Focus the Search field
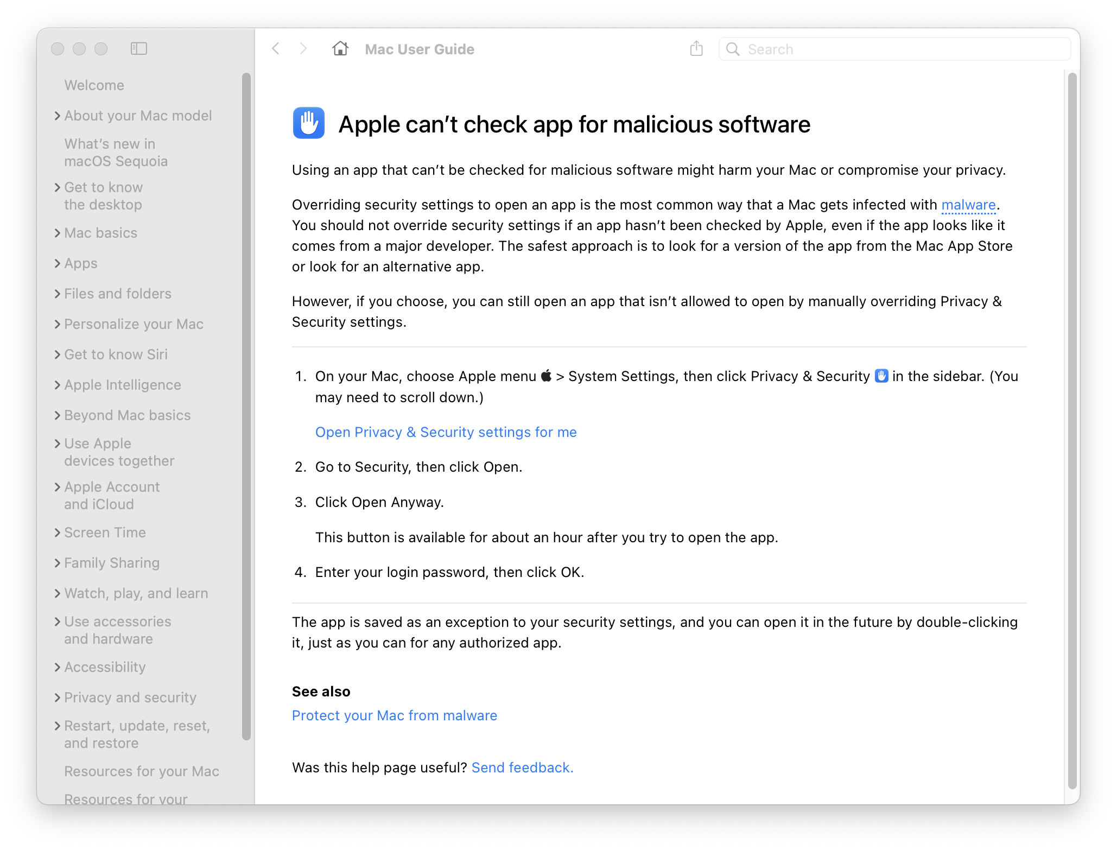 coord(894,49)
